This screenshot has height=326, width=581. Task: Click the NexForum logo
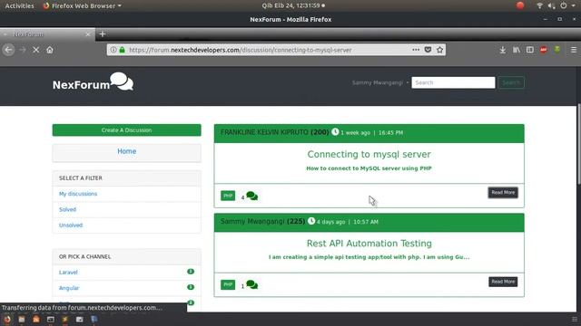(x=93, y=82)
